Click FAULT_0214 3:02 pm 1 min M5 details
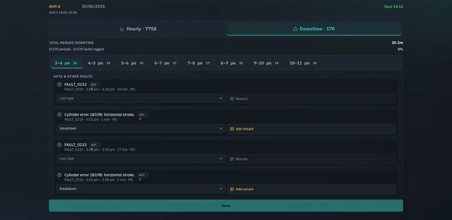The width and height of the screenshot is (452, 220). coord(91,120)
